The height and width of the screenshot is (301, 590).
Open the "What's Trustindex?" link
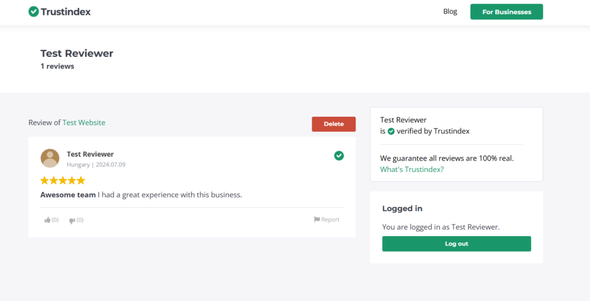pos(412,169)
